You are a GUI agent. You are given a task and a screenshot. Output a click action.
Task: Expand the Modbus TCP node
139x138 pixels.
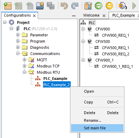coord(25,66)
